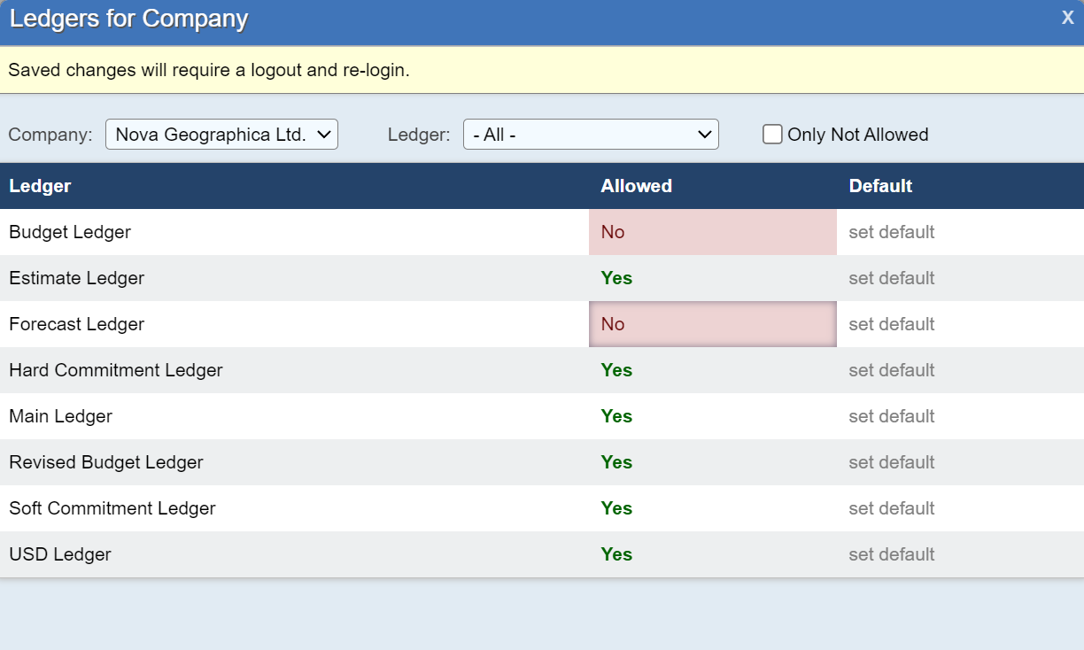The height and width of the screenshot is (650, 1084).
Task: Toggle Main Ledger Allowed status
Action: click(x=616, y=416)
